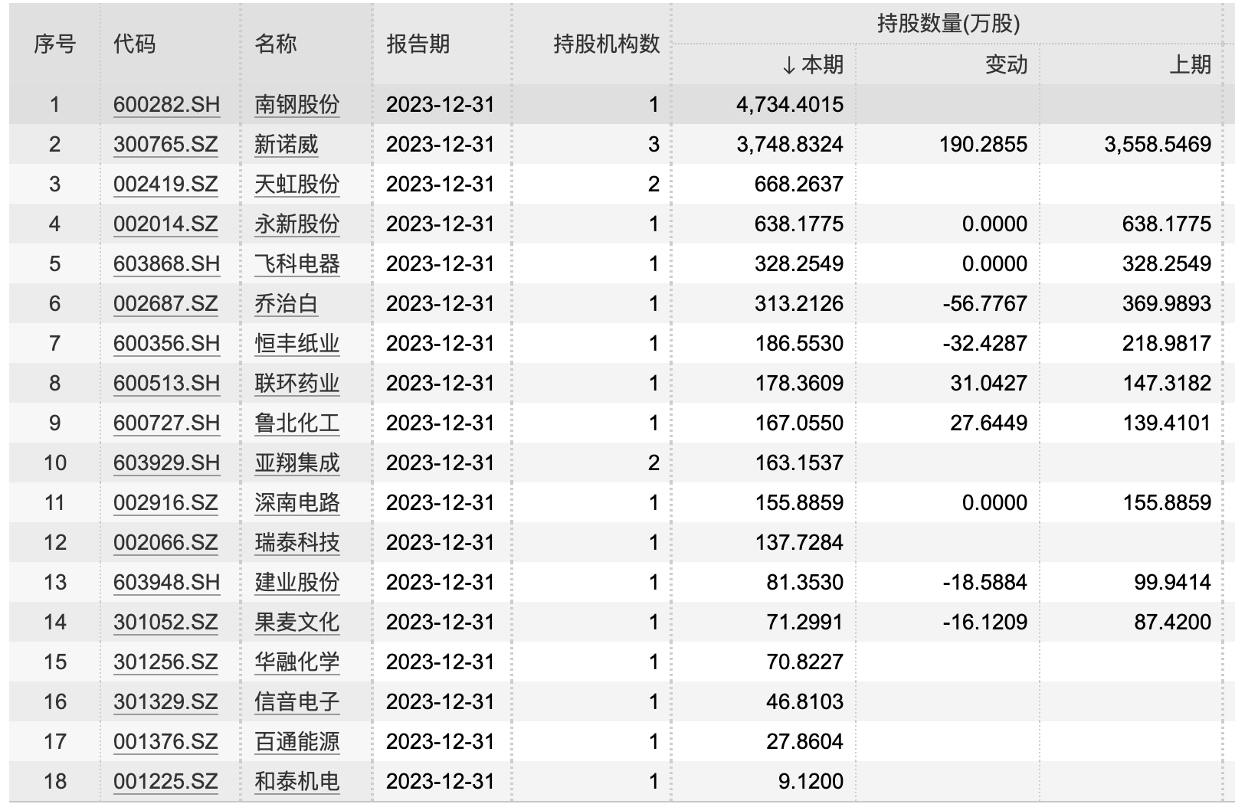
Task: Open stock link 南钢股份
Action: [x=296, y=105]
